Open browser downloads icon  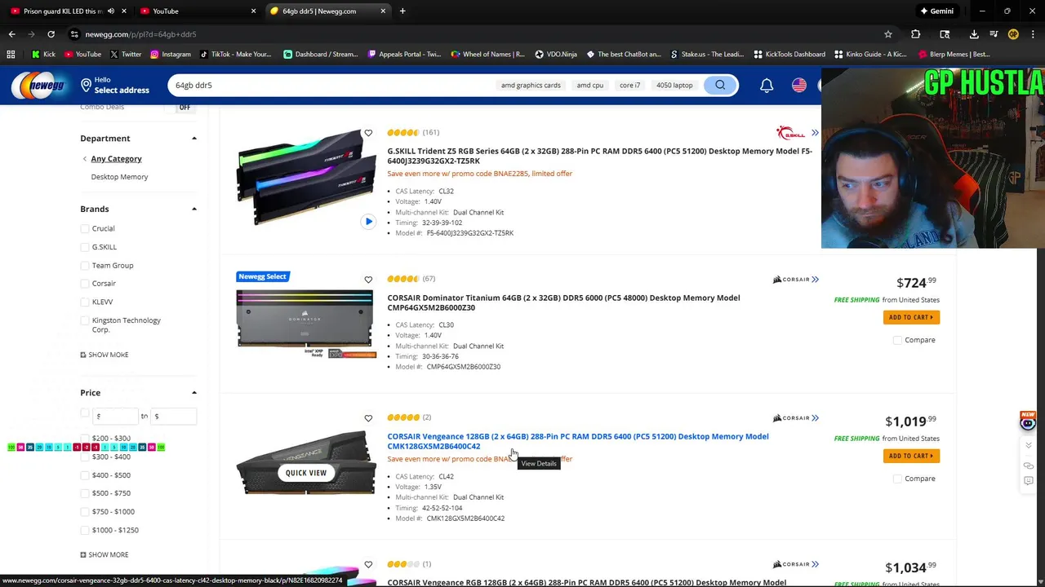coord(974,34)
